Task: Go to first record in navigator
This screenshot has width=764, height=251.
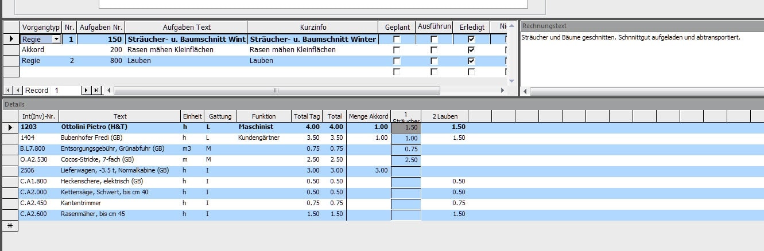Action: 8,91
